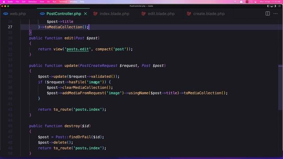Click the Blade icon on edit.blade.php tab
The height and width of the screenshot is (159, 283).
point(143,14)
